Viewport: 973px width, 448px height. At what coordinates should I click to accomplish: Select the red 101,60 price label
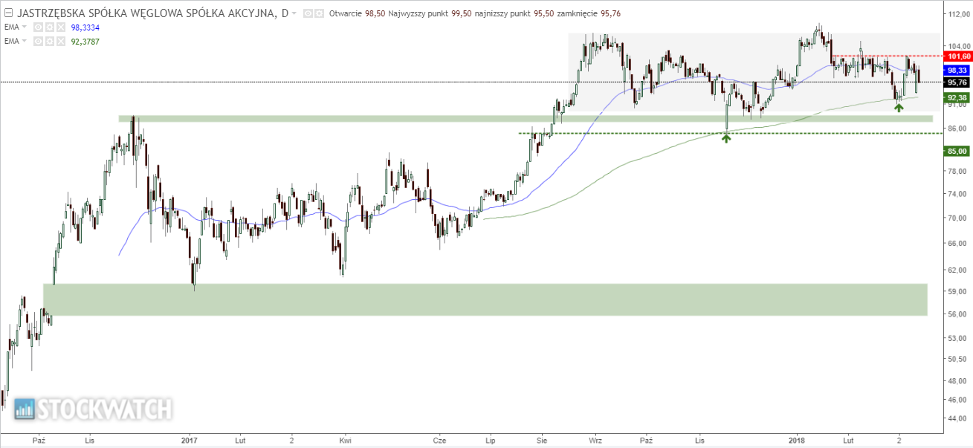tap(957, 56)
